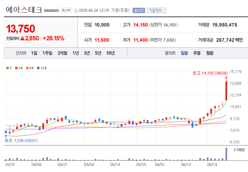
Task: Click the 05/14 date on x-axis
Action: [115, 165]
